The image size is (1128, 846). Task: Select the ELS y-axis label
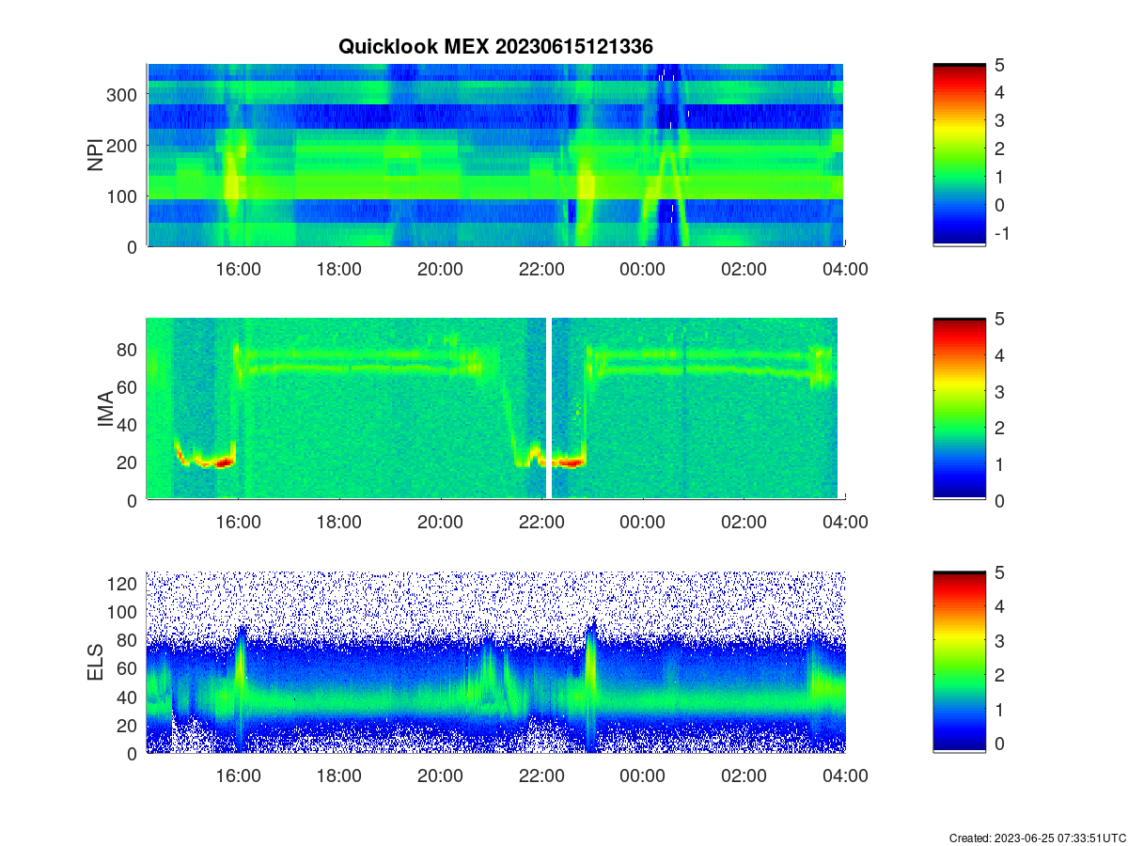(x=95, y=663)
